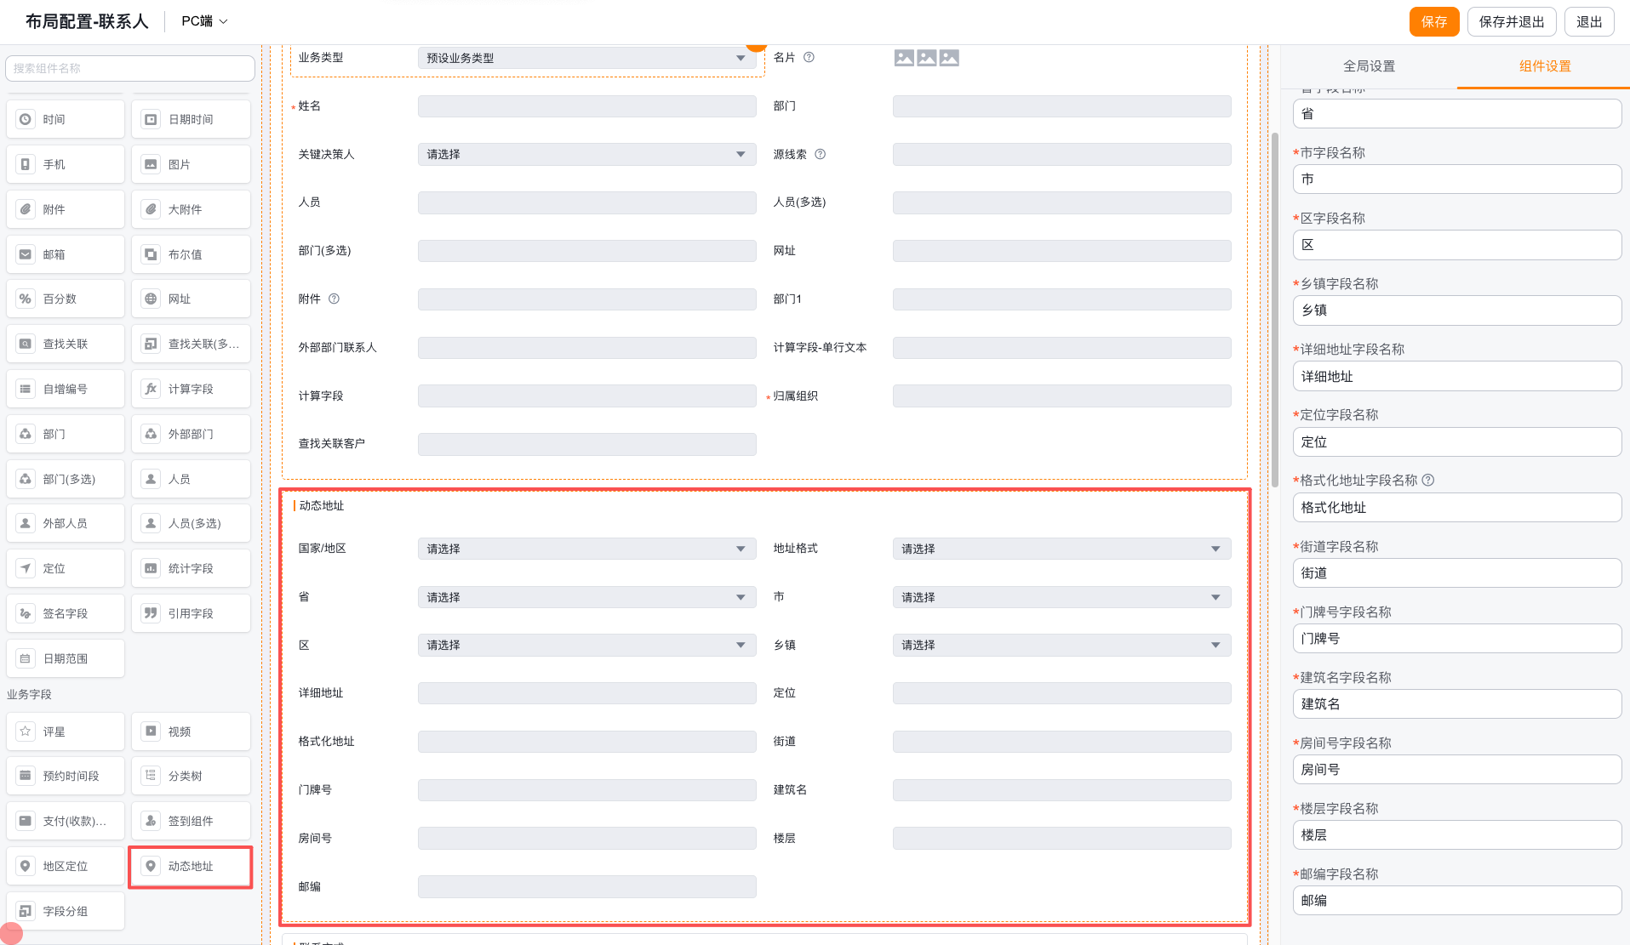Pick the 视频 play icon
The image size is (1630, 945).
pos(151,732)
